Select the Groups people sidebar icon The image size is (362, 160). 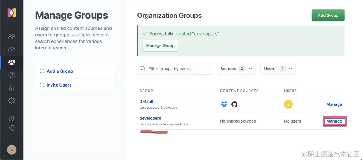(12, 62)
